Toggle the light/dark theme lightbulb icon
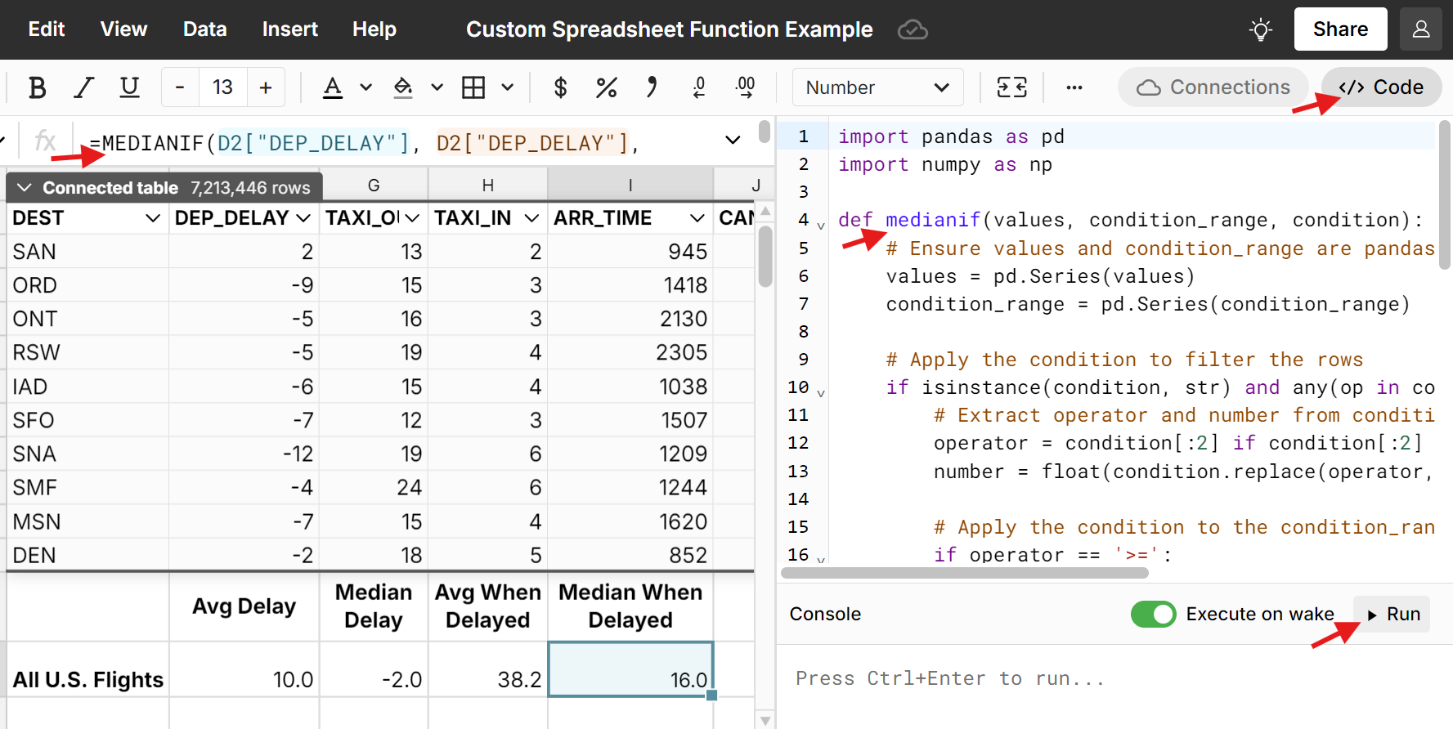Image resolution: width=1453 pixels, height=729 pixels. point(1260,30)
